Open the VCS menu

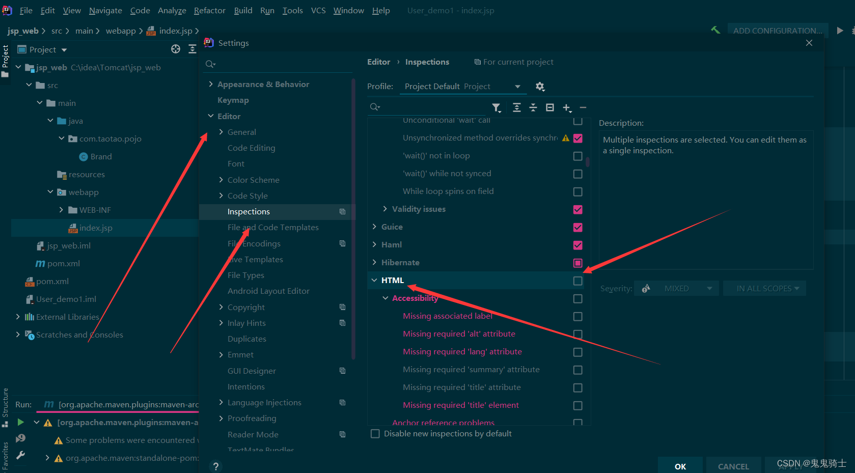pos(318,10)
